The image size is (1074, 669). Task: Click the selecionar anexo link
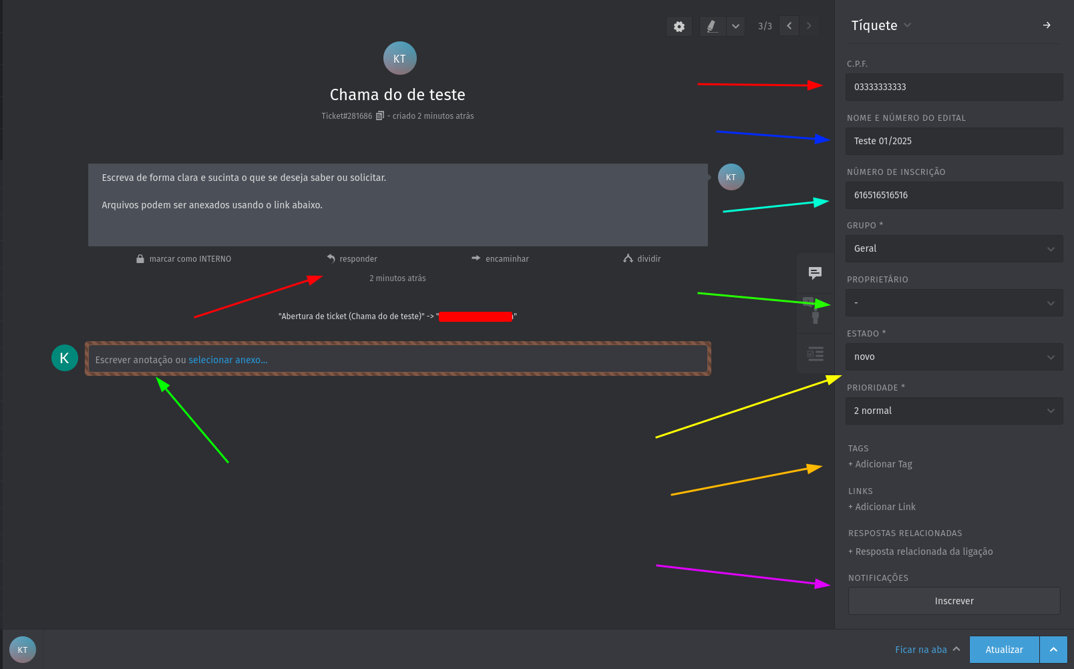[x=228, y=360]
